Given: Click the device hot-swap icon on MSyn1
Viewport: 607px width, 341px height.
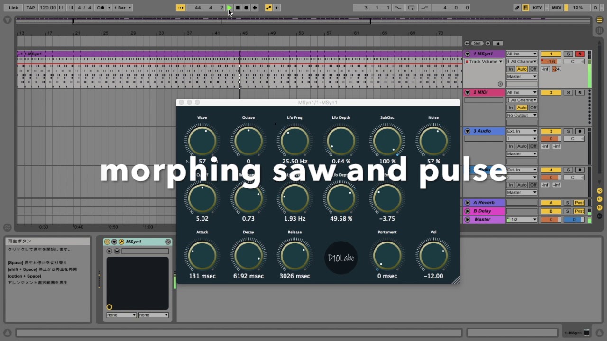Looking at the screenshot, I should click(x=168, y=242).
